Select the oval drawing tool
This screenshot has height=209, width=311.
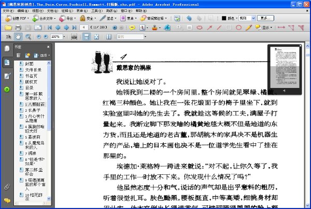pos(238,27)
